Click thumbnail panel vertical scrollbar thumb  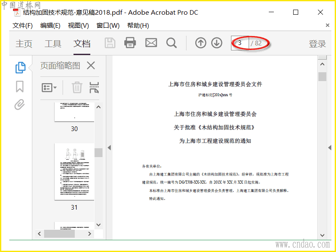click(x=99, y=152)
